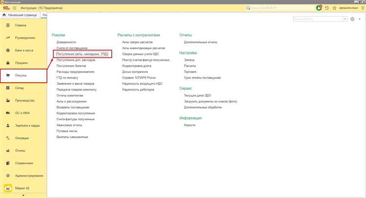Click the Отчеты bar chart icon
Image resolution: width=366 pixels, height=198 pixels.
point(8,150)
